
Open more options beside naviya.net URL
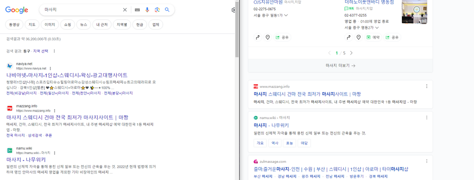[x=50, y=68]
